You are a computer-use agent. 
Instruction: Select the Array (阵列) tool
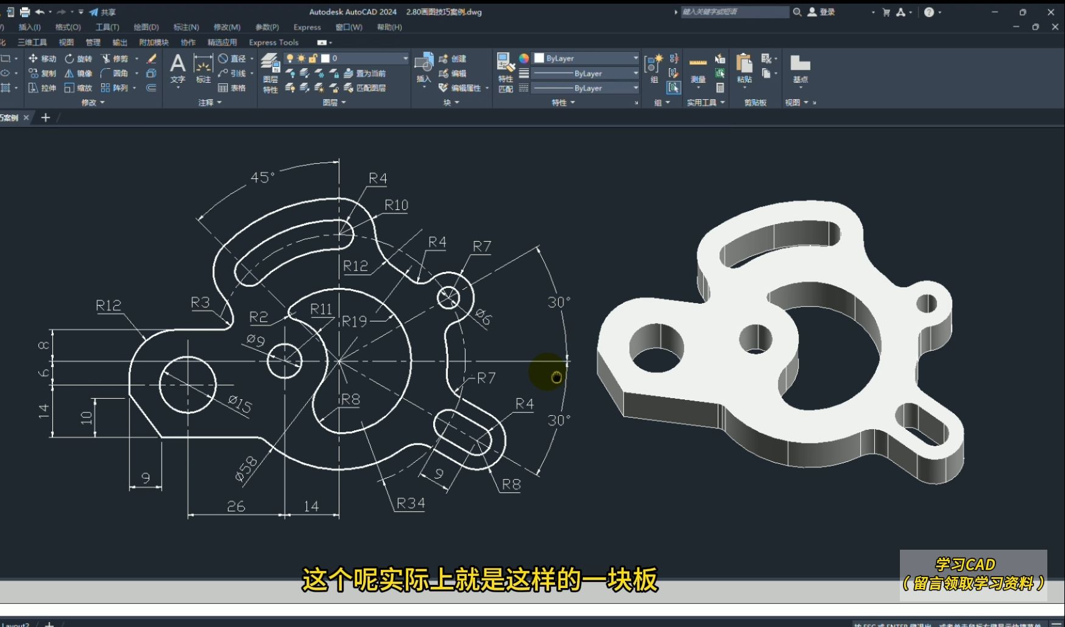[115, 88]
